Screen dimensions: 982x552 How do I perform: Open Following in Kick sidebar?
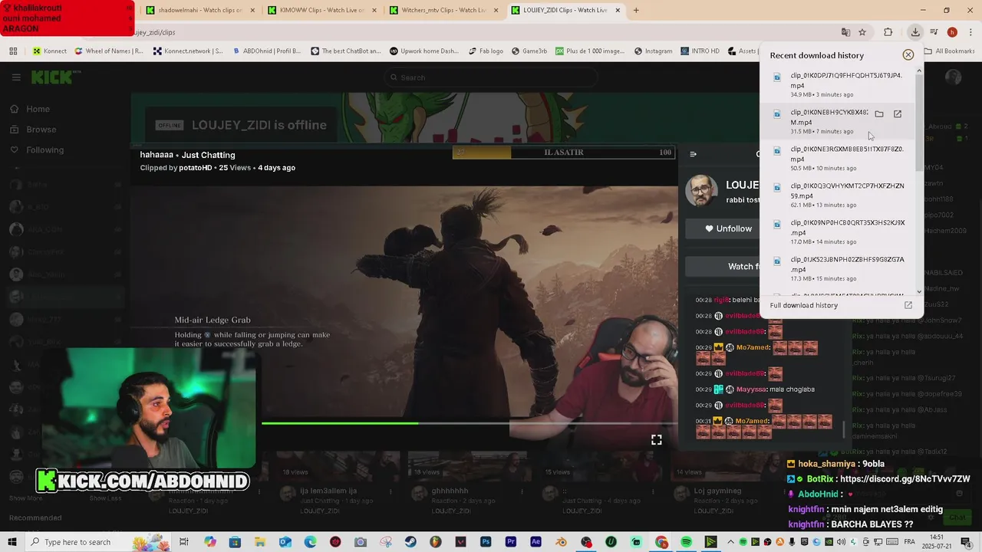tap(37, 150)
